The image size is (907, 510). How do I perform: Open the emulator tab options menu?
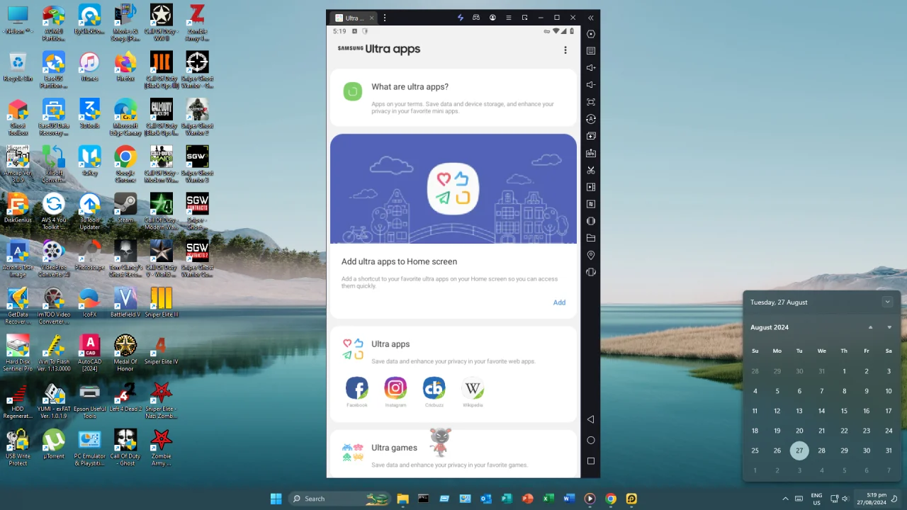coord(385,18)
